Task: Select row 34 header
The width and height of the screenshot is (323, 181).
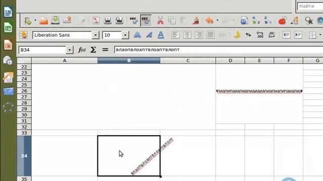Action: click(x=24, y=156)
